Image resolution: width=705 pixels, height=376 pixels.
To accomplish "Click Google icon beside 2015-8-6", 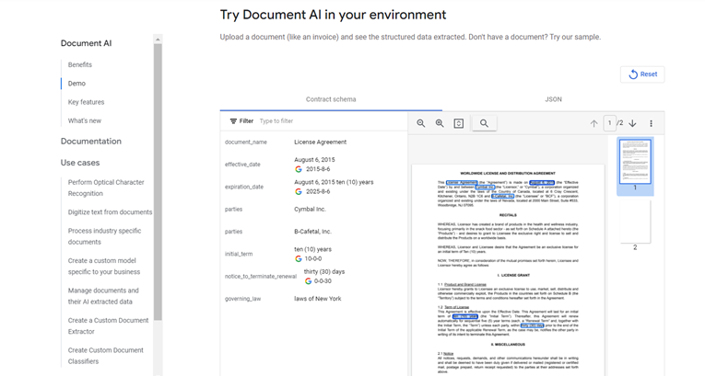I will 298,169.
